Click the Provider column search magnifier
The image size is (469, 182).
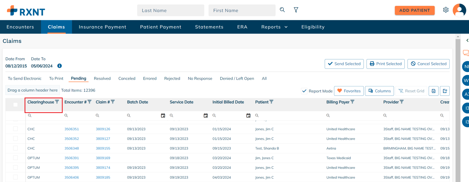(x=385, y=116)
